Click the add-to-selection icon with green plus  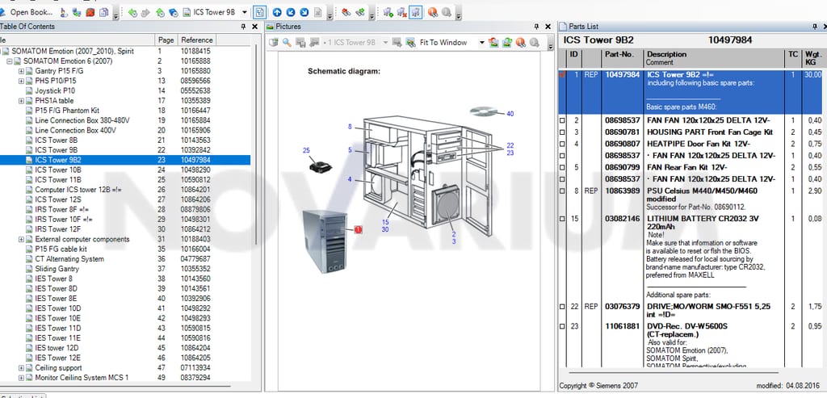[x=388, y=12]
